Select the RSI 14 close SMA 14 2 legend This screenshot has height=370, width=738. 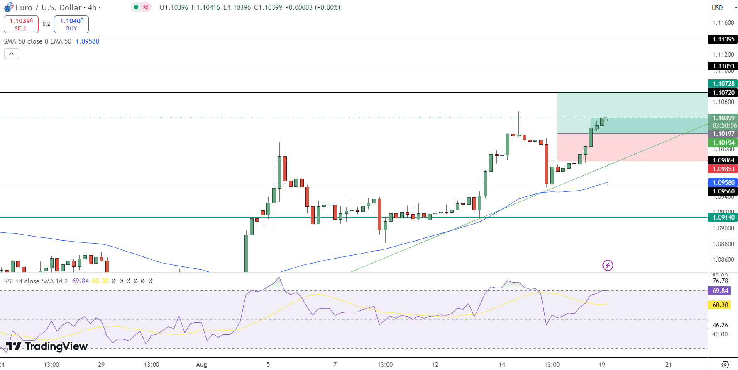36,281
